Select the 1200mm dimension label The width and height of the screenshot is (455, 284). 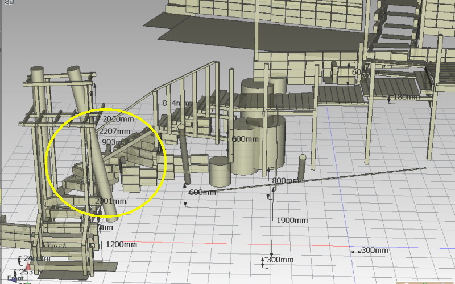pyautogui.click(x=121, y=244)
